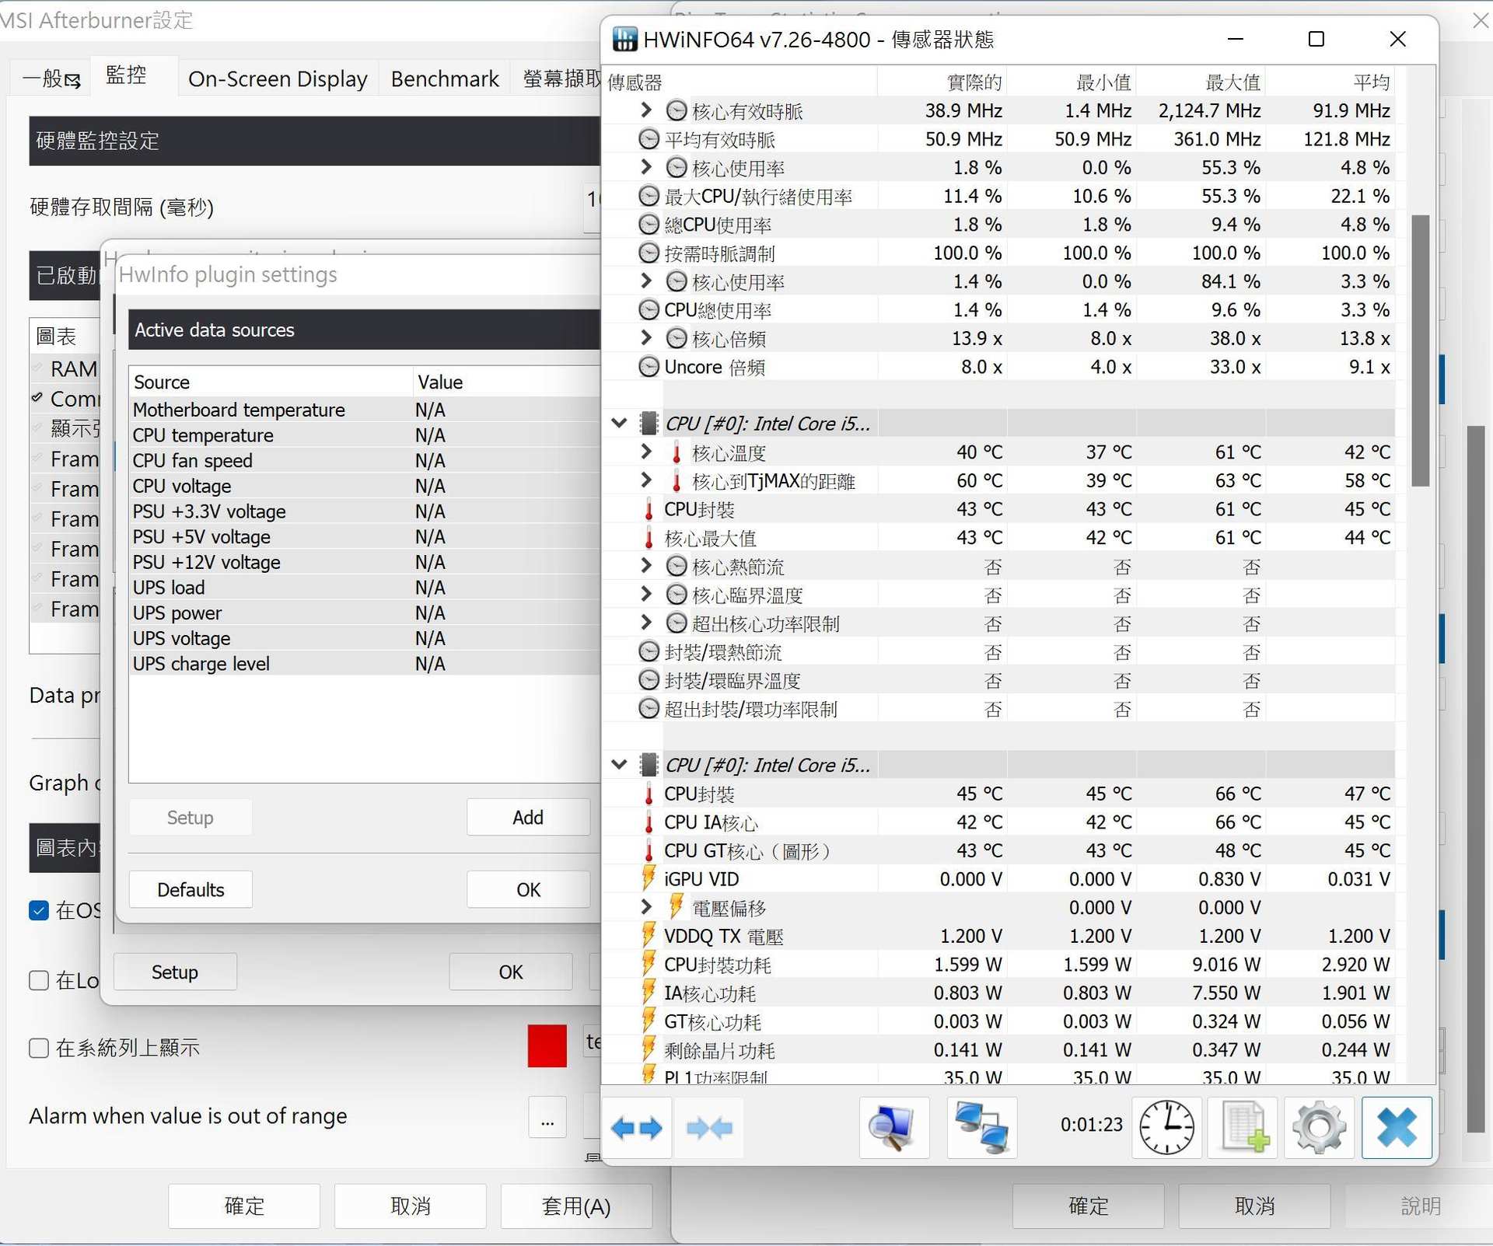Click the collapse columns arrows icon
The width and height of the screenshot is (1493, 1246).
[708, 1128]
